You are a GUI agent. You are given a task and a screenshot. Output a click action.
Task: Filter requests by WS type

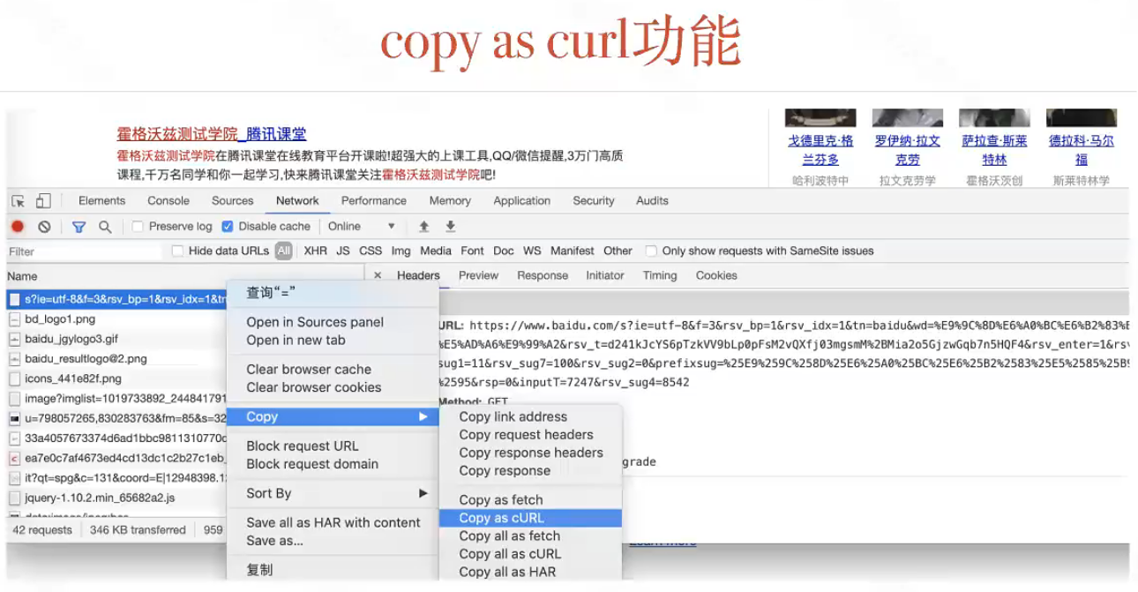tap(532, 251)
